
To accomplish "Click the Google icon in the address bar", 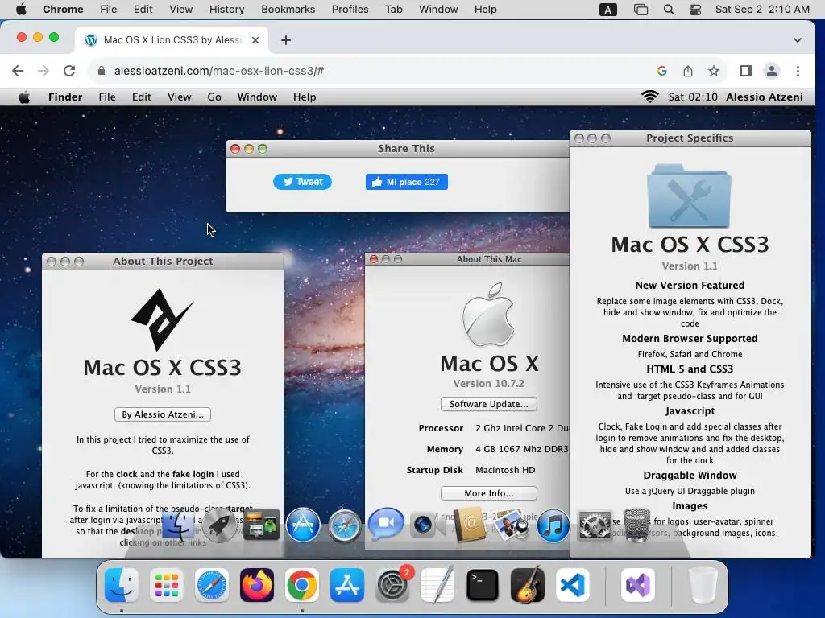I will coord(662,71).
